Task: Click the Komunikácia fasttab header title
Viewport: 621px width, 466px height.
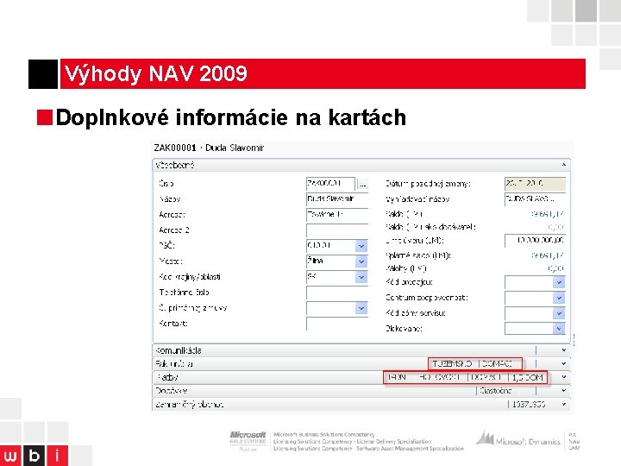Action: coord(179,350)
